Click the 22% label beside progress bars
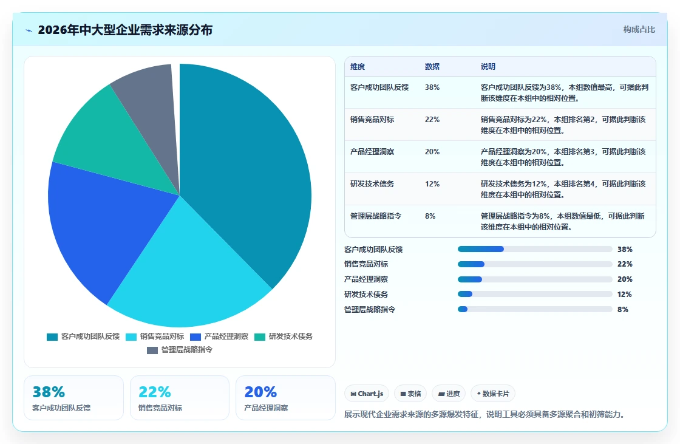680x444 pixels. click(625, 264)
